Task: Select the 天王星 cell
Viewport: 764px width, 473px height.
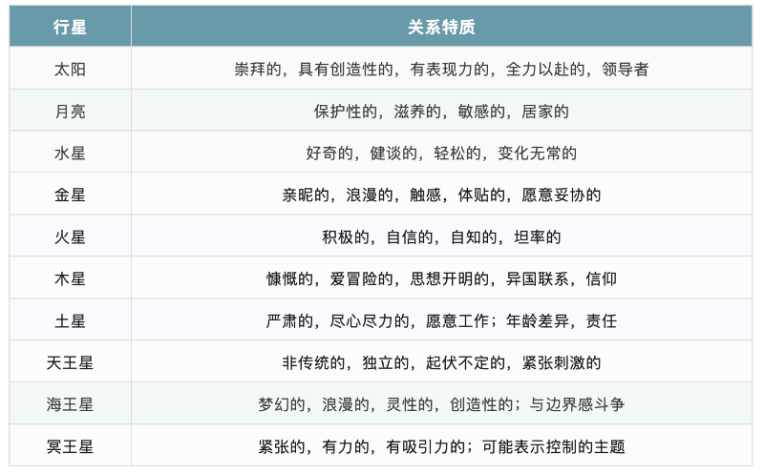Action: [x=70, y=363]
